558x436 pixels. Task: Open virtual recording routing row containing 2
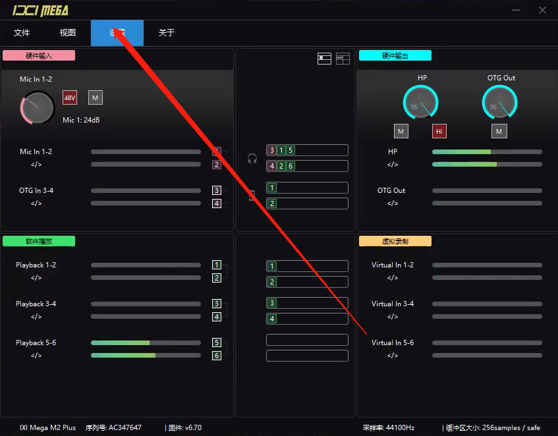click(307, 282)
